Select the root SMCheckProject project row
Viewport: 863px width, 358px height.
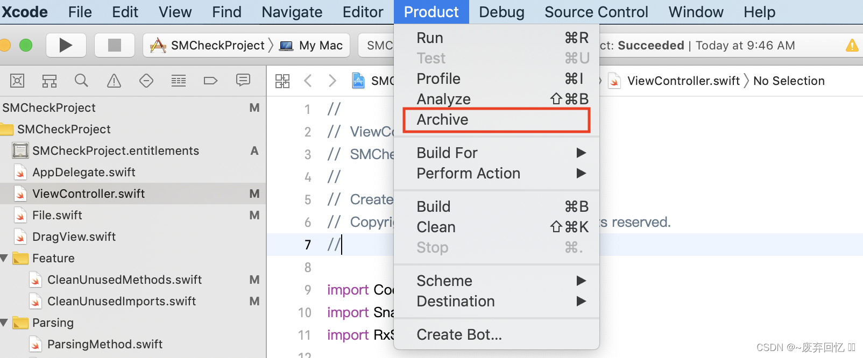click(x=133, y=108)
